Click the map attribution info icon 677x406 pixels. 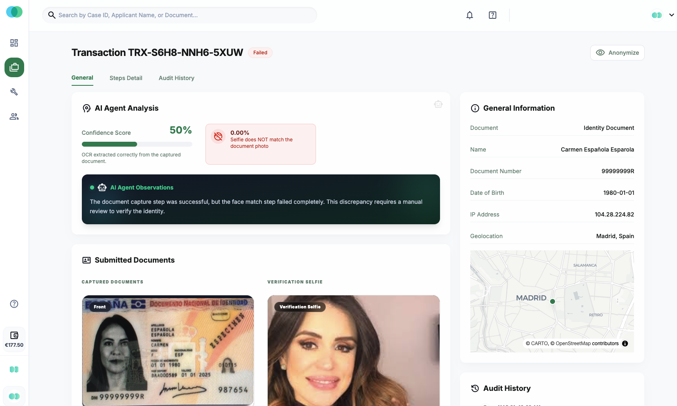(x=625, y=344)
